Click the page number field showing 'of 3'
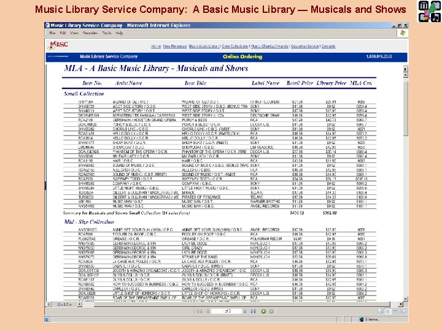Screen dimensions: 442x331 coord(227,311)
